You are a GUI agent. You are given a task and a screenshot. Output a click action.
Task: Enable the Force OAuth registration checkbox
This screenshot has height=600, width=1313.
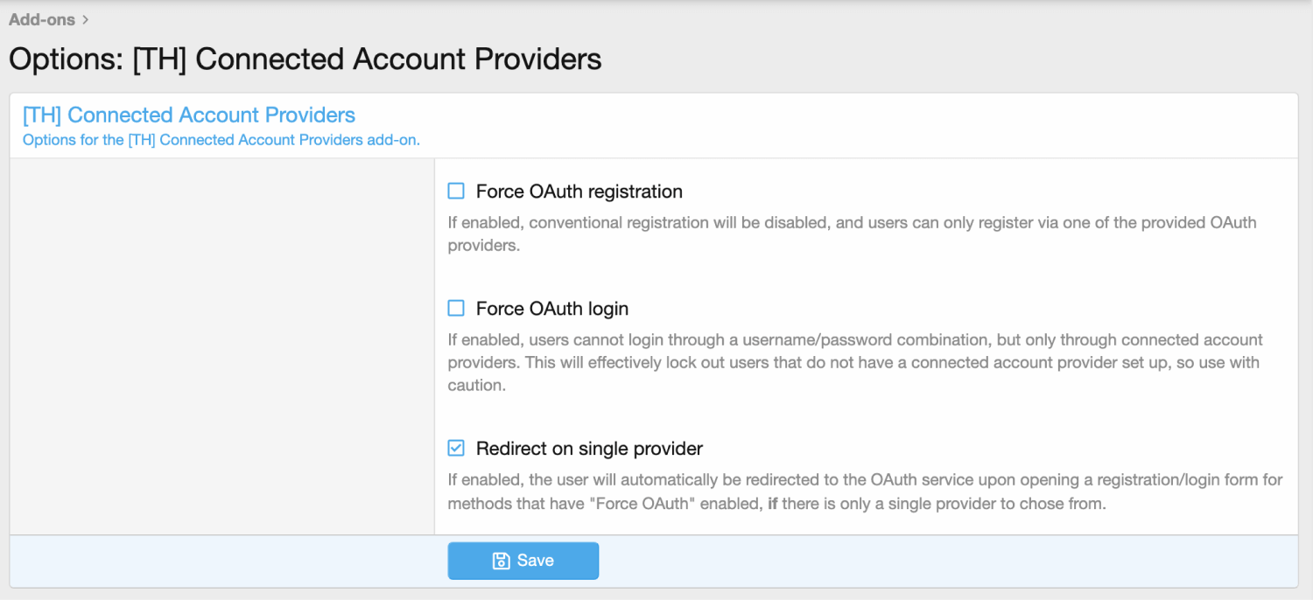point(456,191)
